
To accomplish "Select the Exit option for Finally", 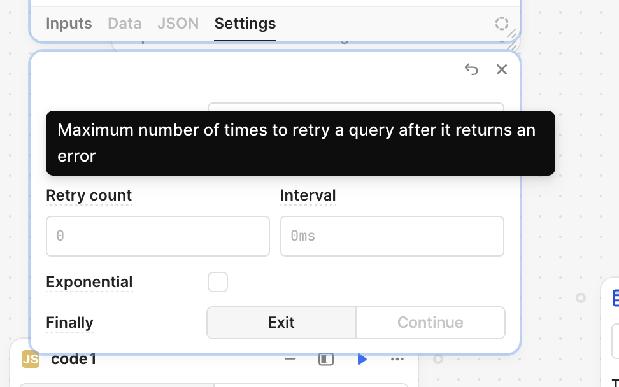I will tap(281, 323).
